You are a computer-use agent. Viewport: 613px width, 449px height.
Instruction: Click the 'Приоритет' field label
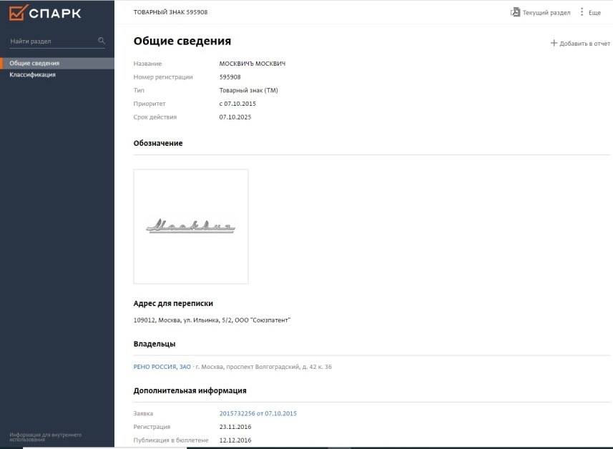pyautogui.click(x=149, y=104)
